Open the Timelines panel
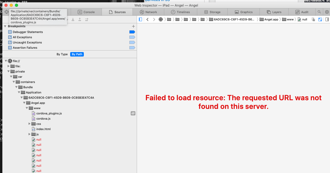 coord(181,12)
